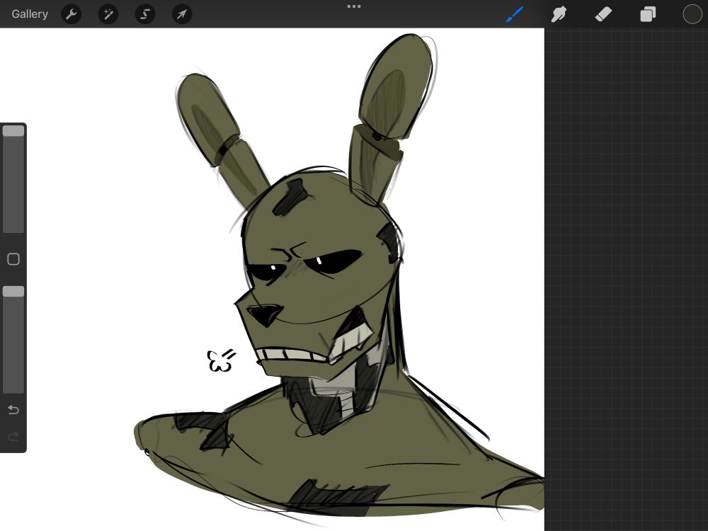This screenshot has width=708, height=531.
Task: Open the Actions wrench menu
Action: 72,14
